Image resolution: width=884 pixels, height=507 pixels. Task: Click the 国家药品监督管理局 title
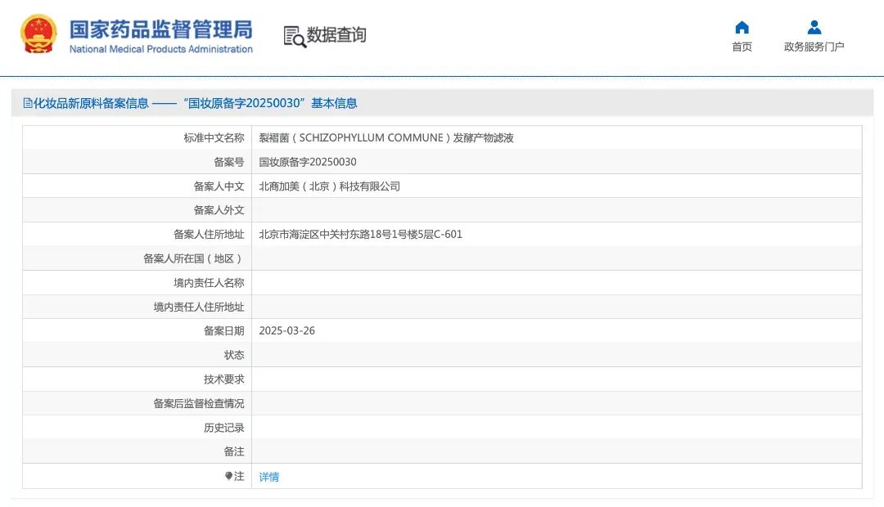(161, 29)
